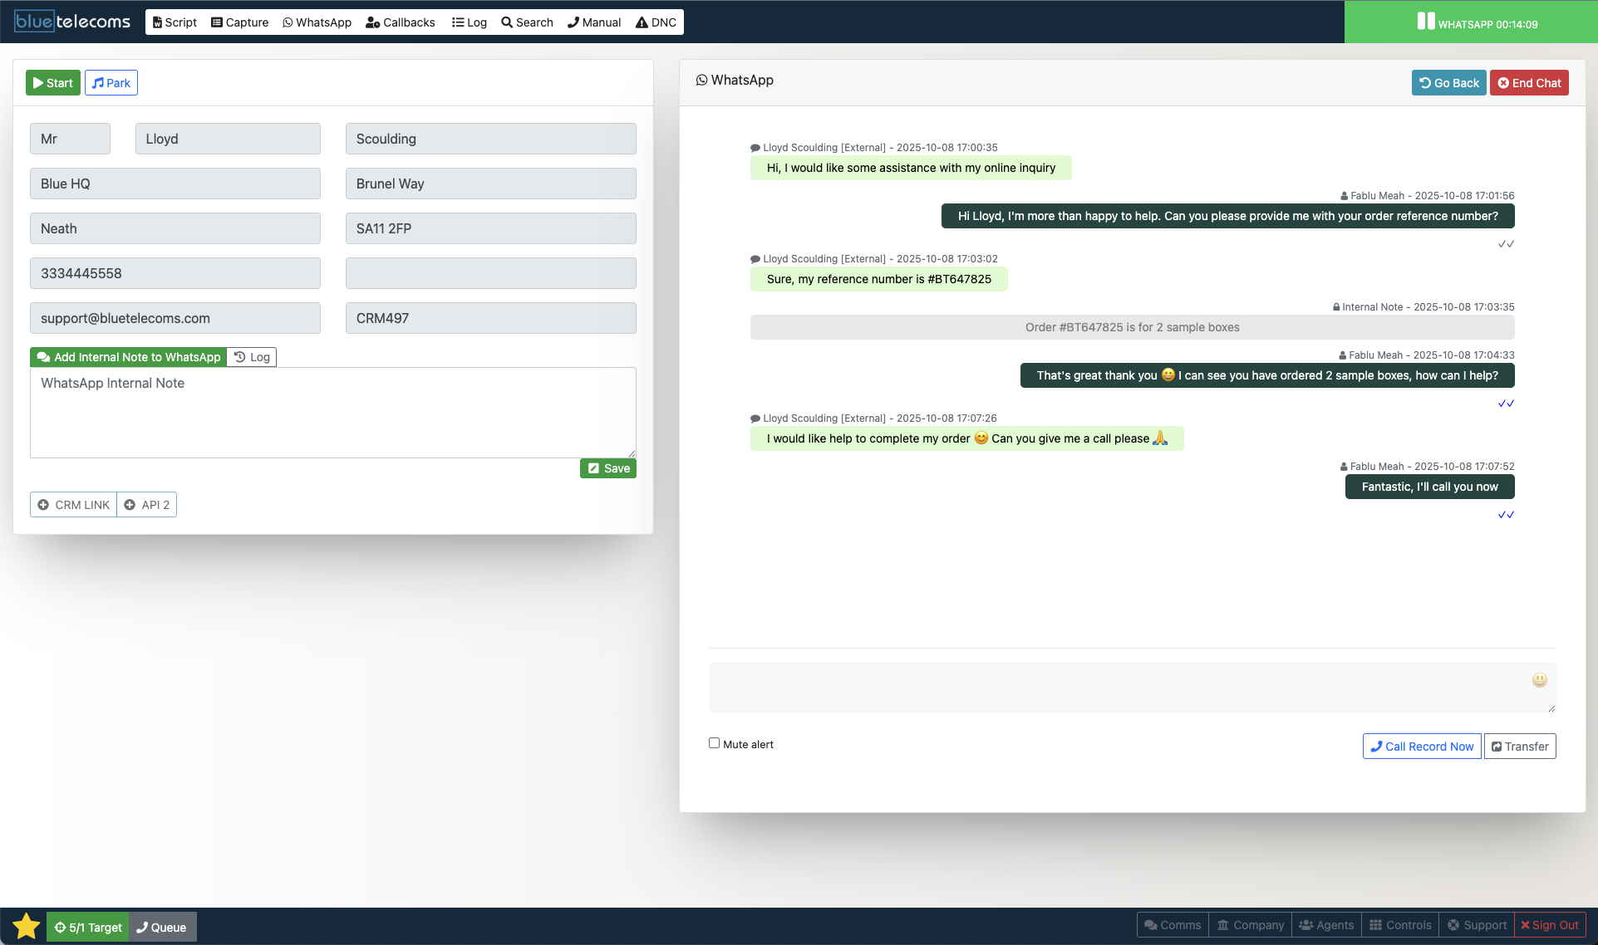Open the DNC warning panel

[656, 22]
